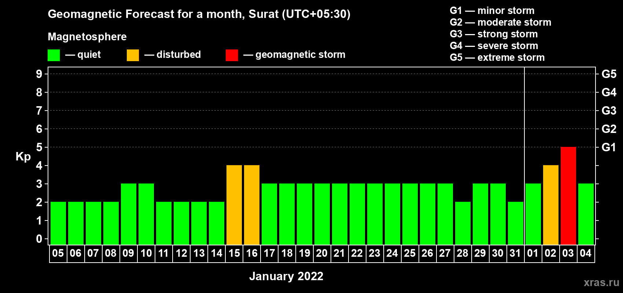This screenshot has width=623, height=293.
Task: Click the "— disturbed" legend label
Action: pos(173,55)
